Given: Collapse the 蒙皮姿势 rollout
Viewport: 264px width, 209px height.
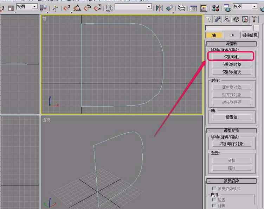Looking at the screenshot, I should coord(232,181).
